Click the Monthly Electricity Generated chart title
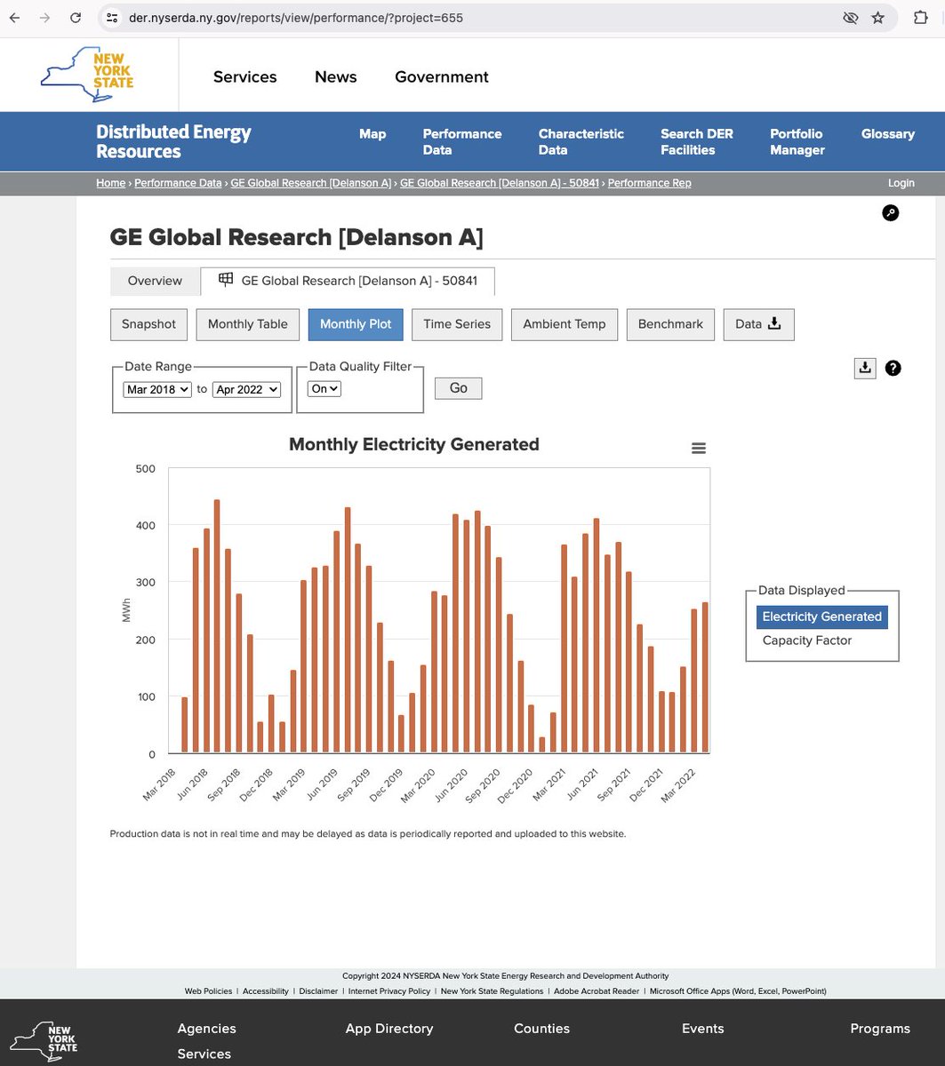 414,444
